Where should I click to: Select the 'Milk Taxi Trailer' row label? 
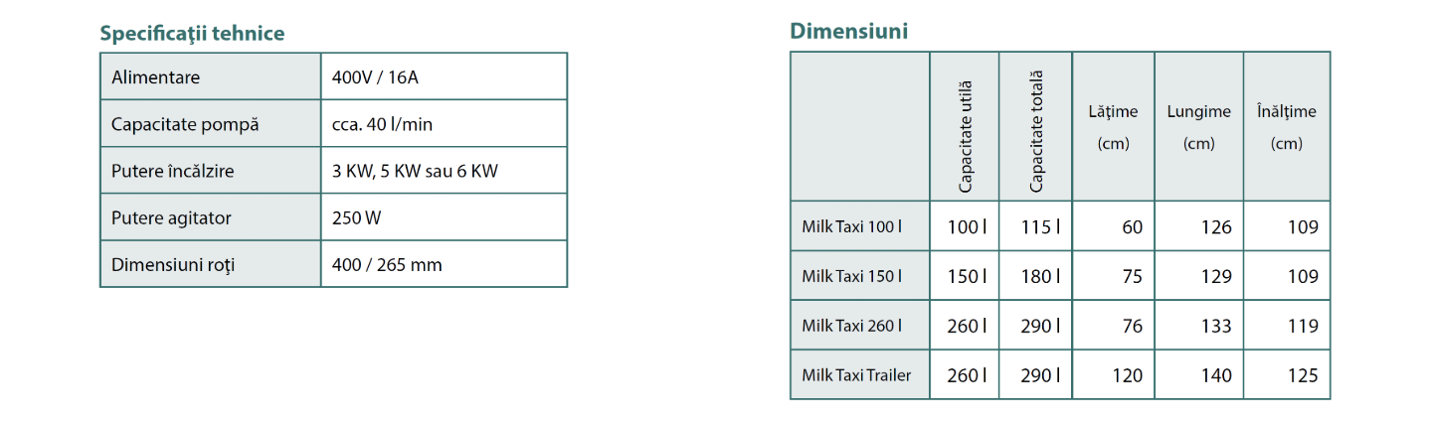click(x=860, y=375)
